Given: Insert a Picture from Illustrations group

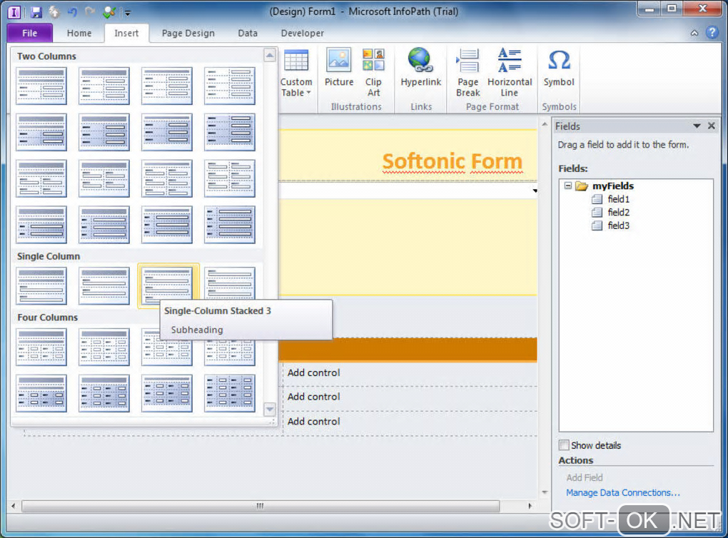Looking at the screenshot, I should [x=339, y=68].
